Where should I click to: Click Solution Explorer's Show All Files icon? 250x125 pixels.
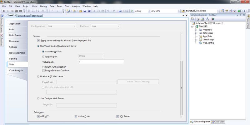point(198,19)
